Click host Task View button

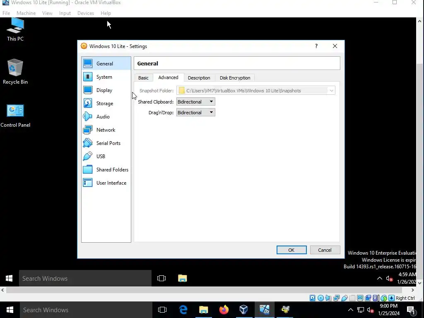pos(162,310)
